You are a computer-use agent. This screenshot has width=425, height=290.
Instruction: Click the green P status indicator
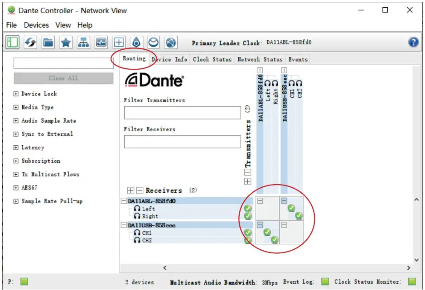coord(24,281)
